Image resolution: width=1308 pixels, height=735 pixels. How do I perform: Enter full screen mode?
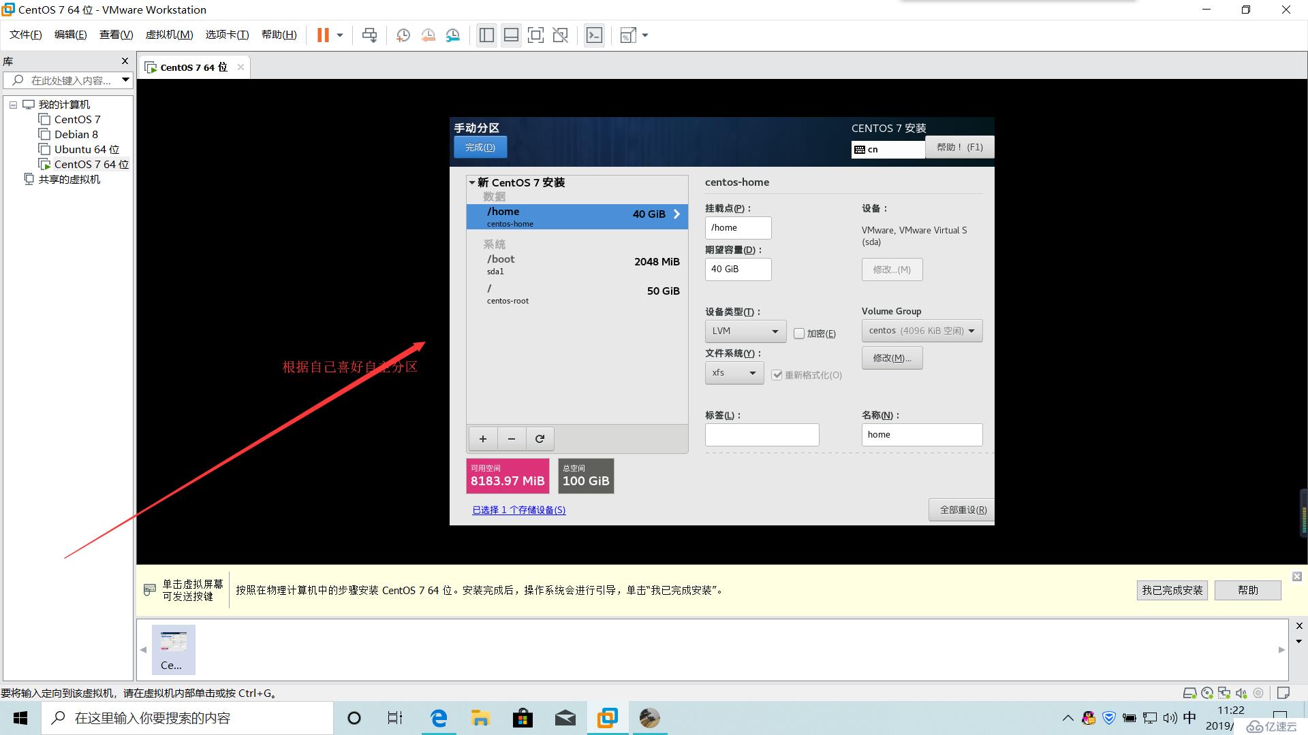click(536, 35)
